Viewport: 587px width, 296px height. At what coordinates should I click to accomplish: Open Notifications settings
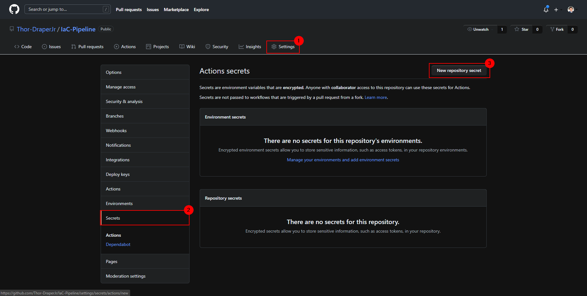145,145
